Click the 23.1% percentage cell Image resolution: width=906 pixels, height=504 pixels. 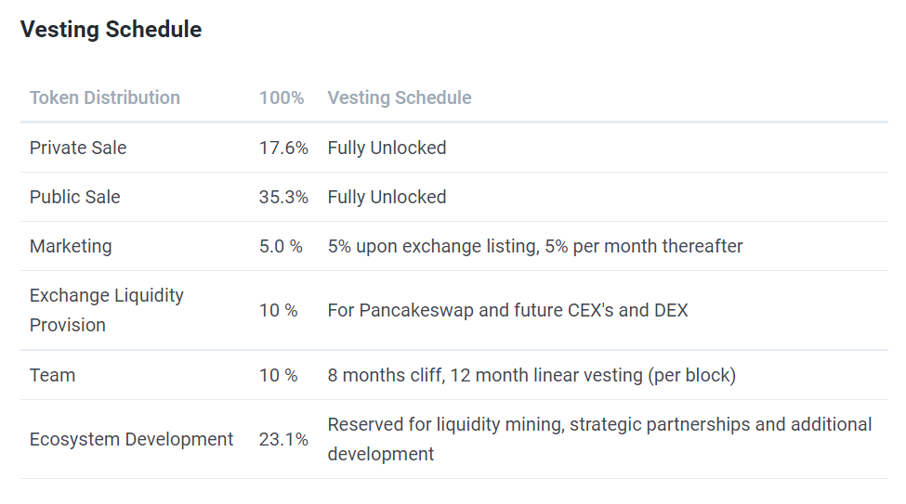pyautogui.click(x=283, y=439)
